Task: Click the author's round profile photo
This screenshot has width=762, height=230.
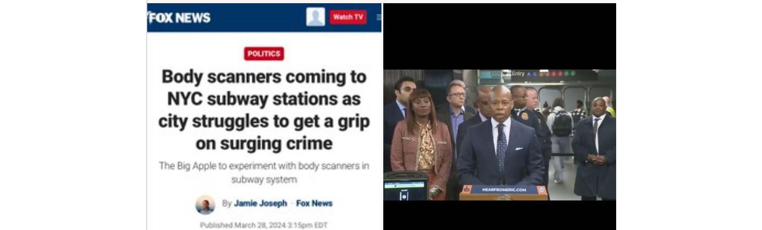Action: [205, 205]
